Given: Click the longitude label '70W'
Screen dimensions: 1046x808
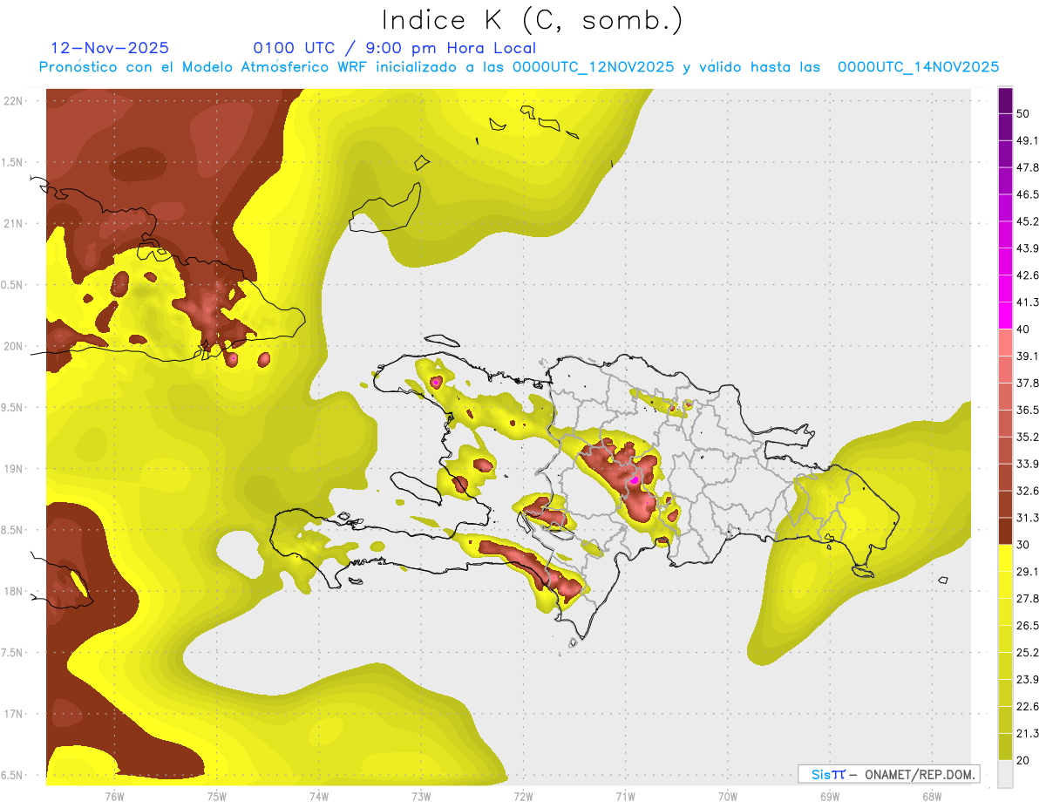Looking at the screenshot, I should (x=728, y=797).
